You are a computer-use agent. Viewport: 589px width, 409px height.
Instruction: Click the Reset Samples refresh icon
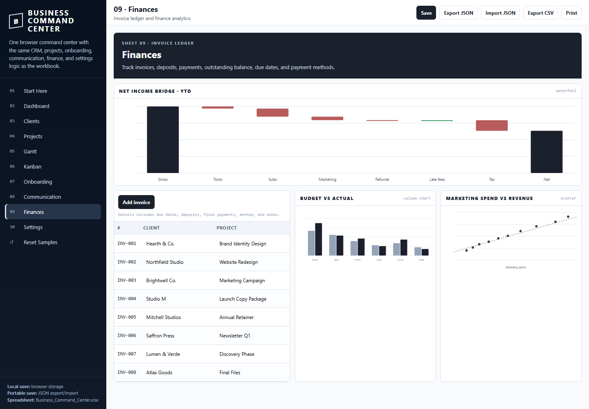(12, 242)
